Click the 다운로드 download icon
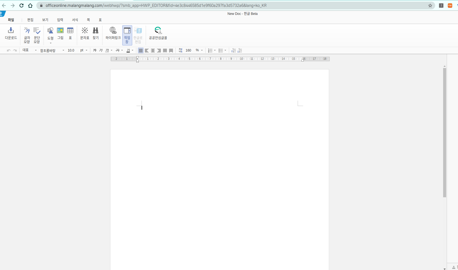This screenshot has height=270, width=458. coord(11,31)
